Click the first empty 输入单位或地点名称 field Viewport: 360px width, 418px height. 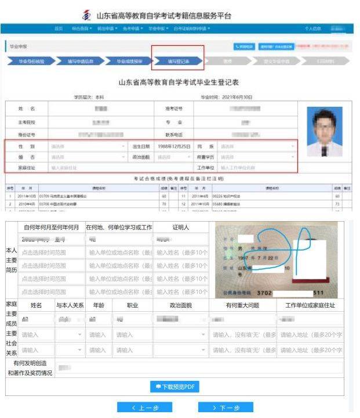coord(119,253)
